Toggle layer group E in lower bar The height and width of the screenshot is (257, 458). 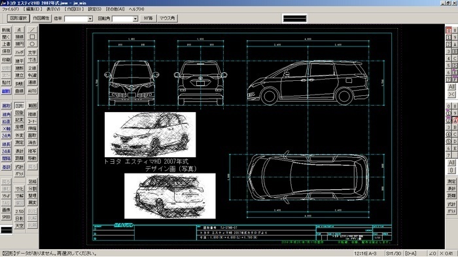(455, 148)
